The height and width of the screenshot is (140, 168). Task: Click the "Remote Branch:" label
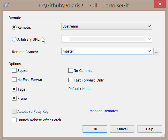(x=25, y=52)
